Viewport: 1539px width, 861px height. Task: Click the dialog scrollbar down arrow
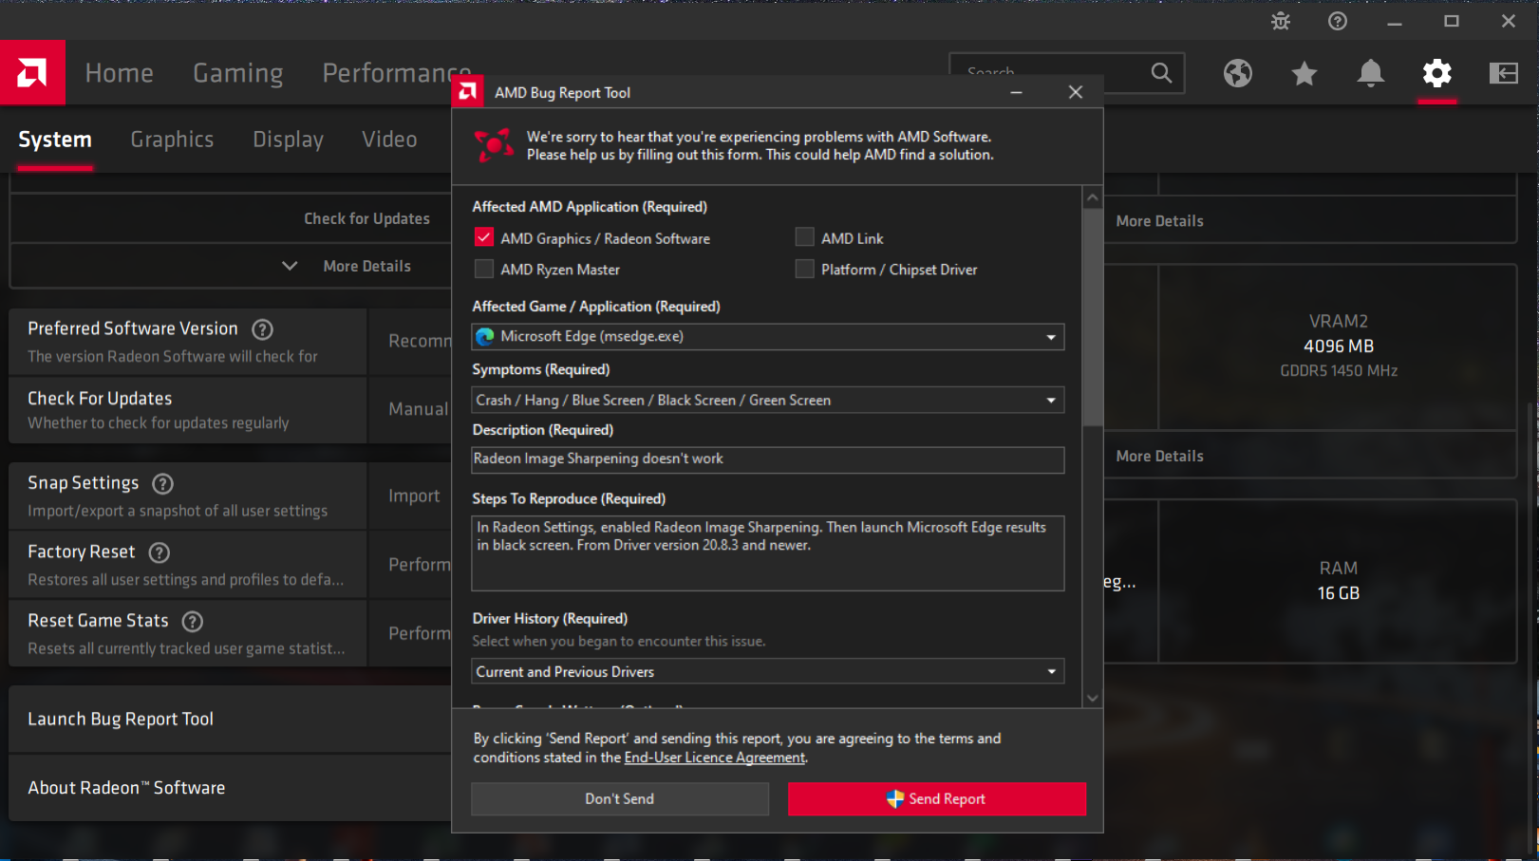(x=1093, y=698)
